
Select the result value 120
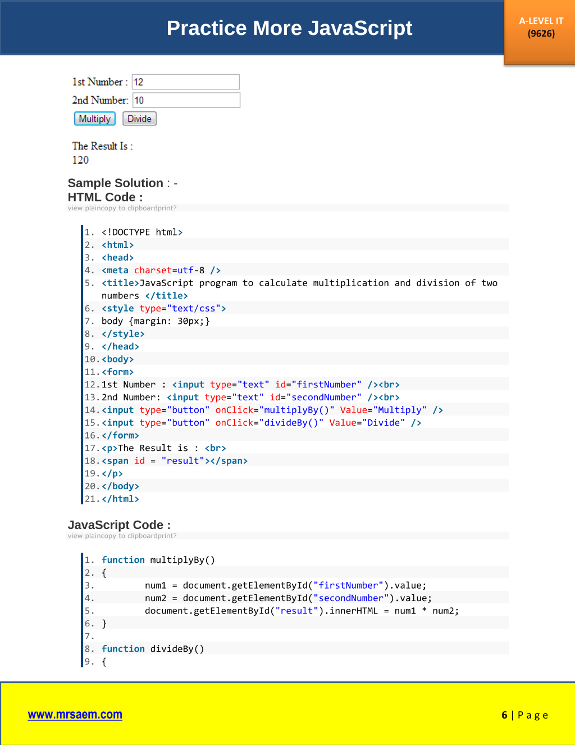click(80, 160)
